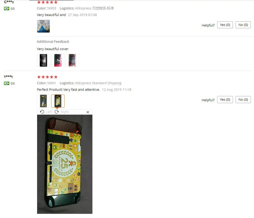Click the Brazil flag beside G***s
This screenshot has height=218, width=254.
pos(7,9)
